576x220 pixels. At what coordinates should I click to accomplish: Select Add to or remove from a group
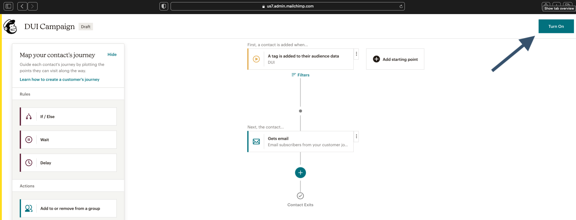68,208
